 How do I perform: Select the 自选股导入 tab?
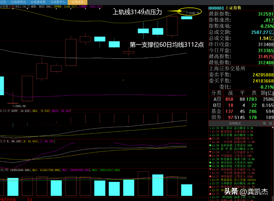[x=58, y=2]
